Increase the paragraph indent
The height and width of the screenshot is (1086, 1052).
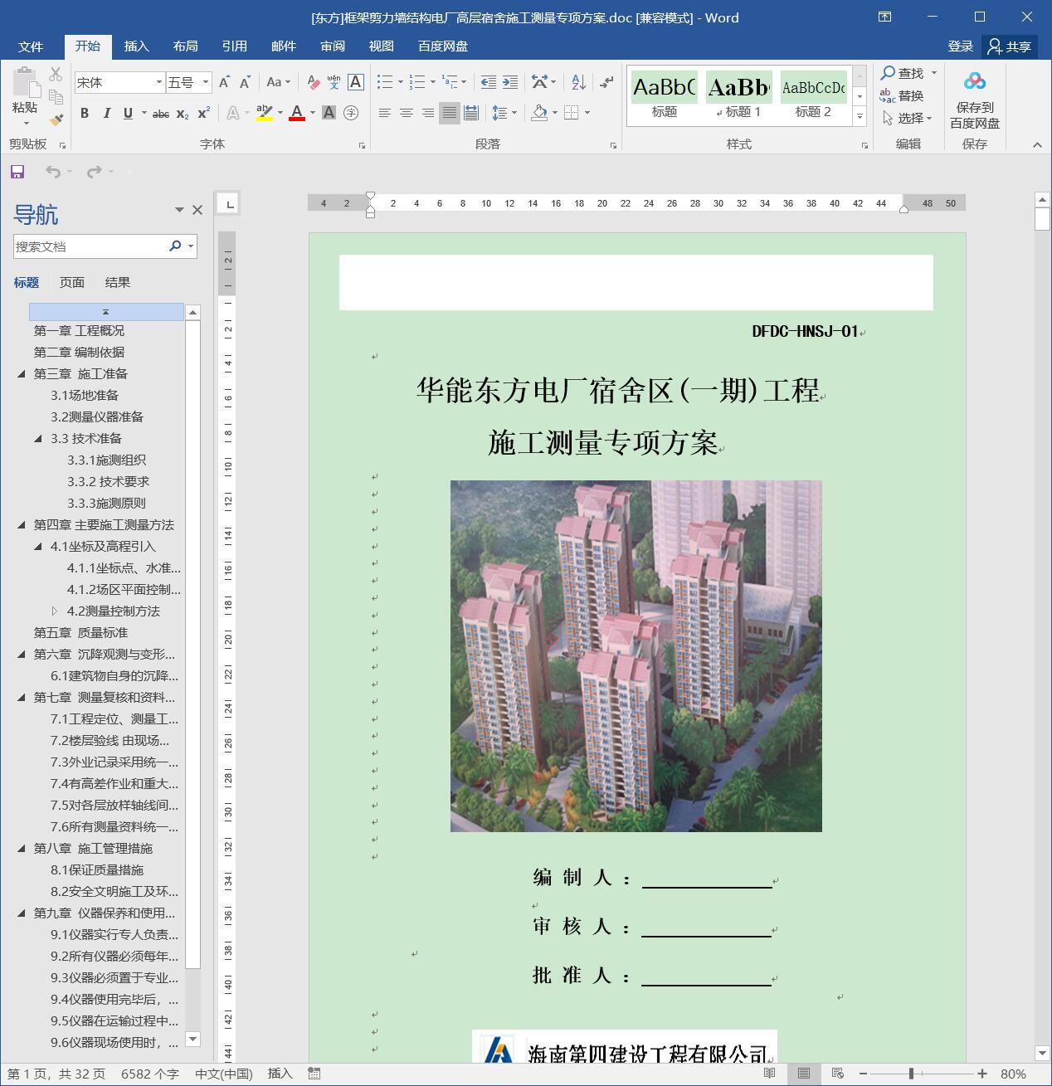coord(510,82)
